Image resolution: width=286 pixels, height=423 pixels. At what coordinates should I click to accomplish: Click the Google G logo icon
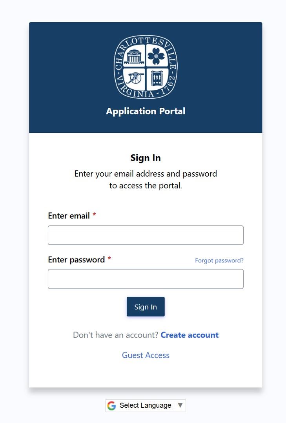click(x=112, y=406)
